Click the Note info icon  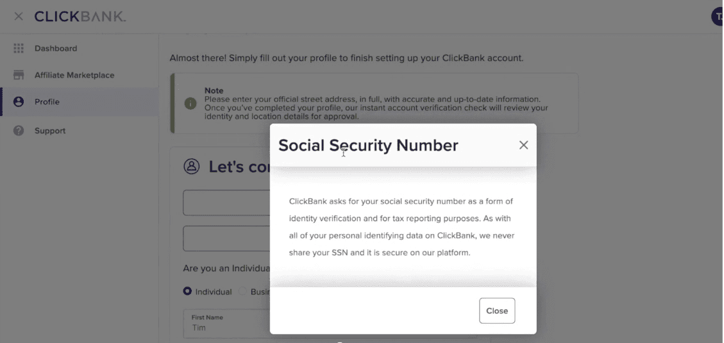[190, 103]
